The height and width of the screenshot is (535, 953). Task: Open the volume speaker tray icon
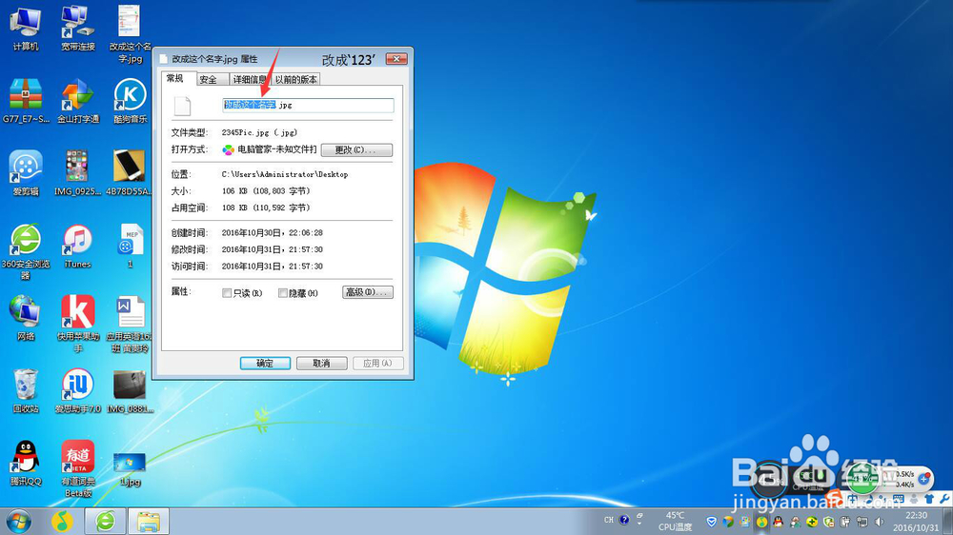pyautogui.click(x=879, y=522)
